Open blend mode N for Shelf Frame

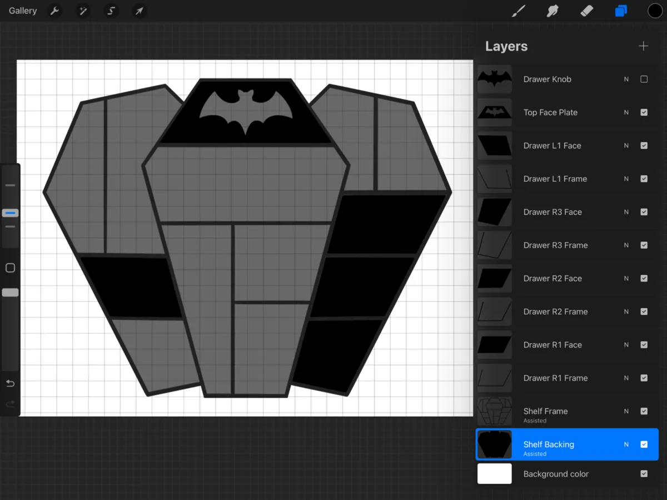626,411
